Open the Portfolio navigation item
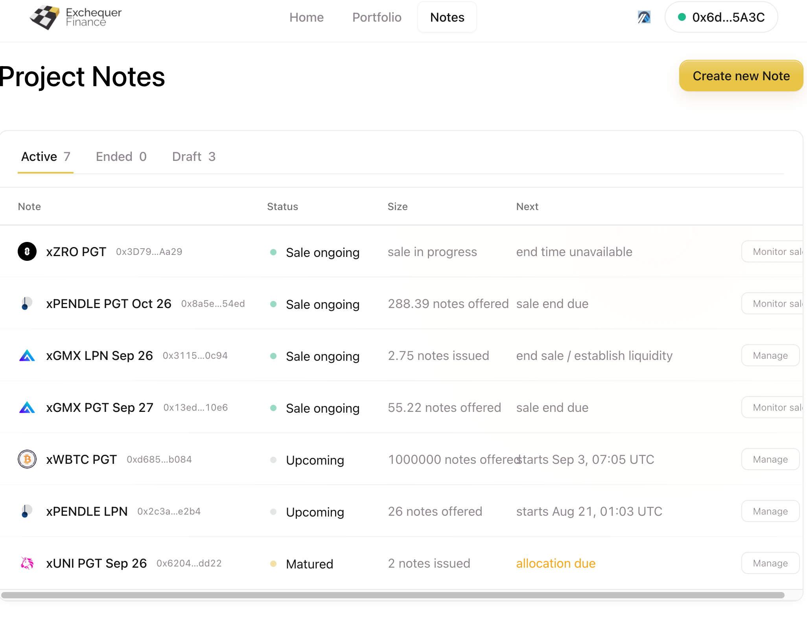This screenshot has width=807, height=631. pos(377,17)
